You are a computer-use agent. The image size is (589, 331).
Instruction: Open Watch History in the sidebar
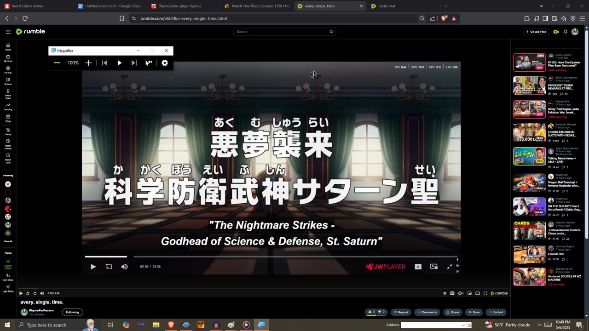[x=8, y=144]
